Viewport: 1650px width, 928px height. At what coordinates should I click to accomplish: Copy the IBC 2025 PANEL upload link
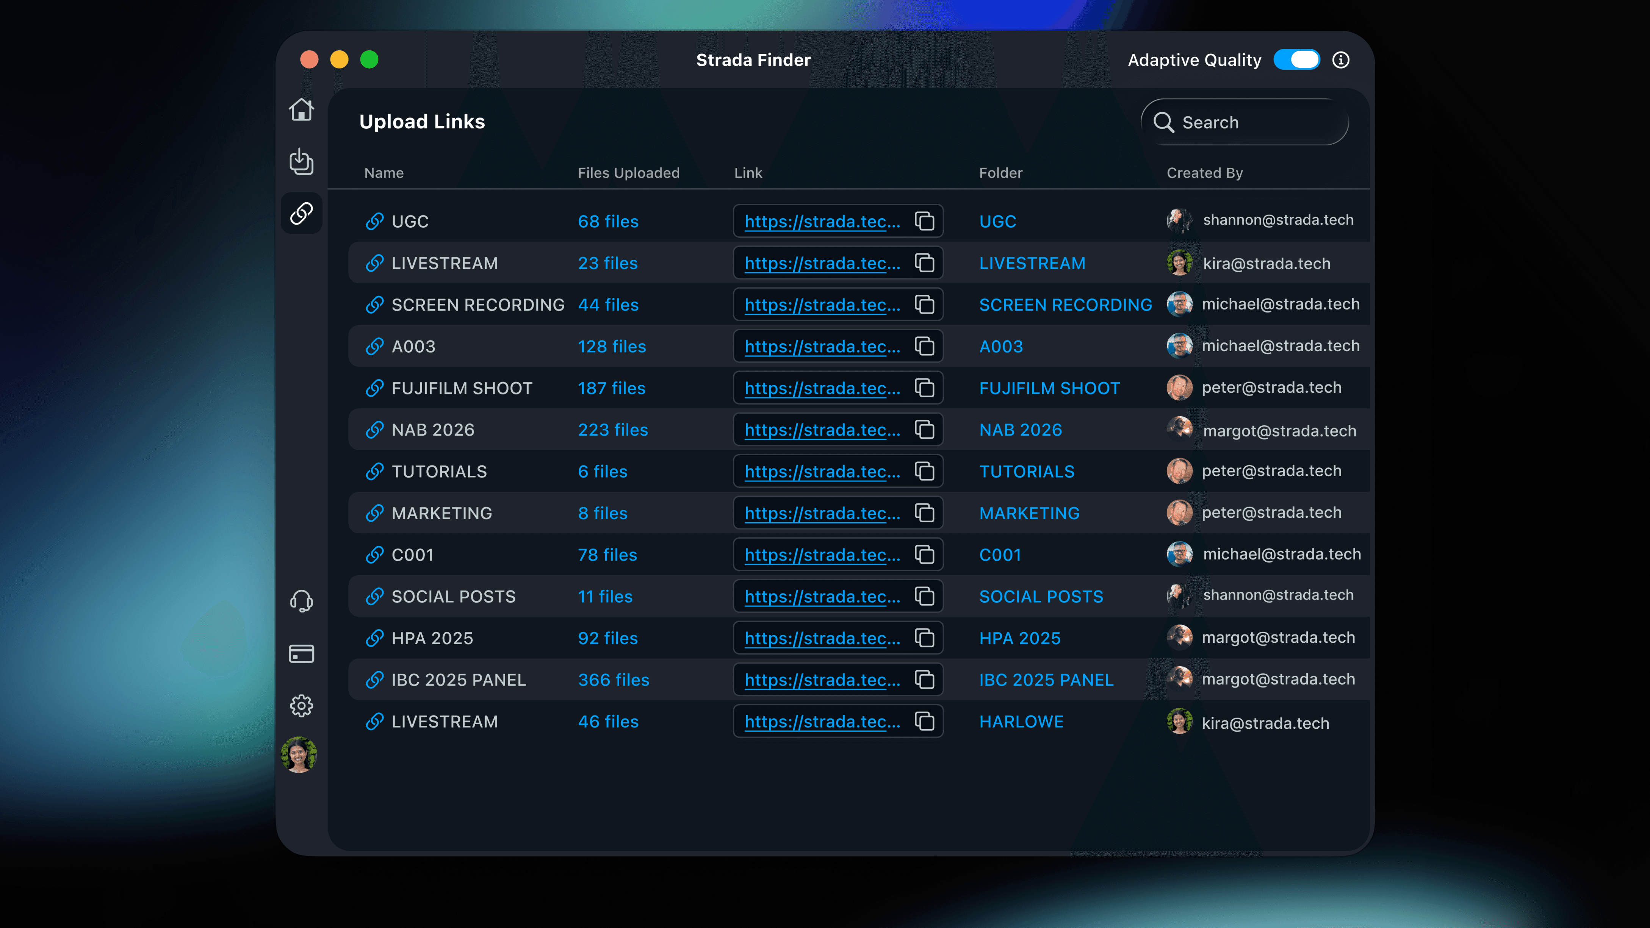tap(924, 680)
